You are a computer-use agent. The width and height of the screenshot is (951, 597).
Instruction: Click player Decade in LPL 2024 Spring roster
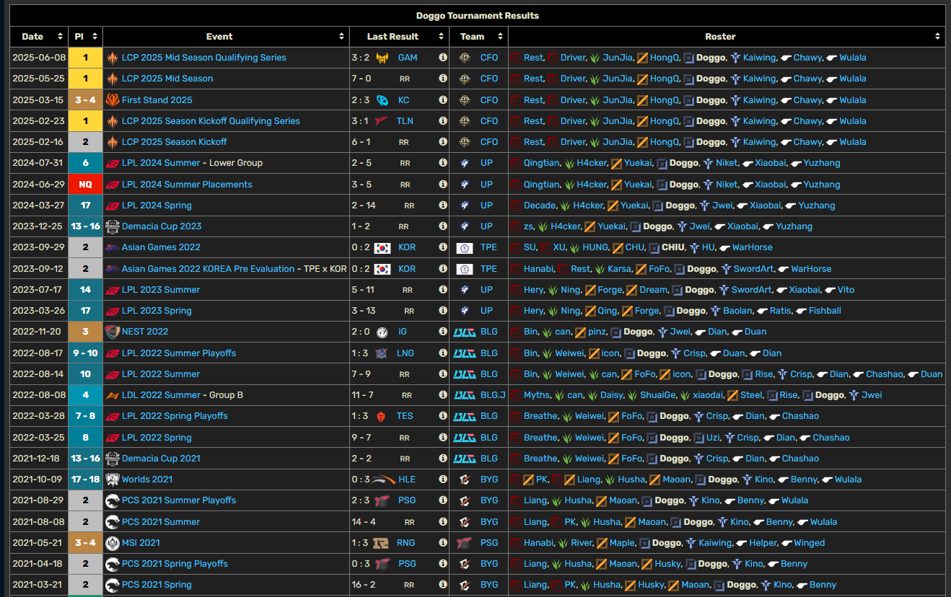click(x=540, y=205)
